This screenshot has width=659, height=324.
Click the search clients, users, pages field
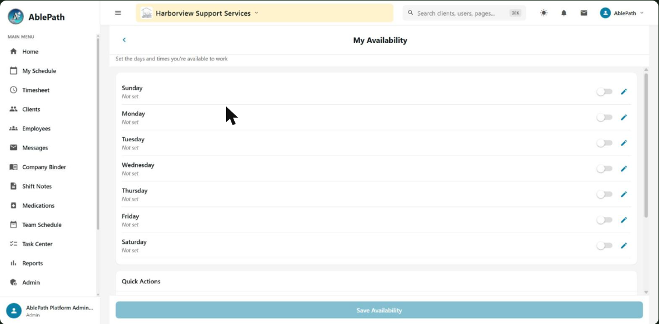pos(464,13)
